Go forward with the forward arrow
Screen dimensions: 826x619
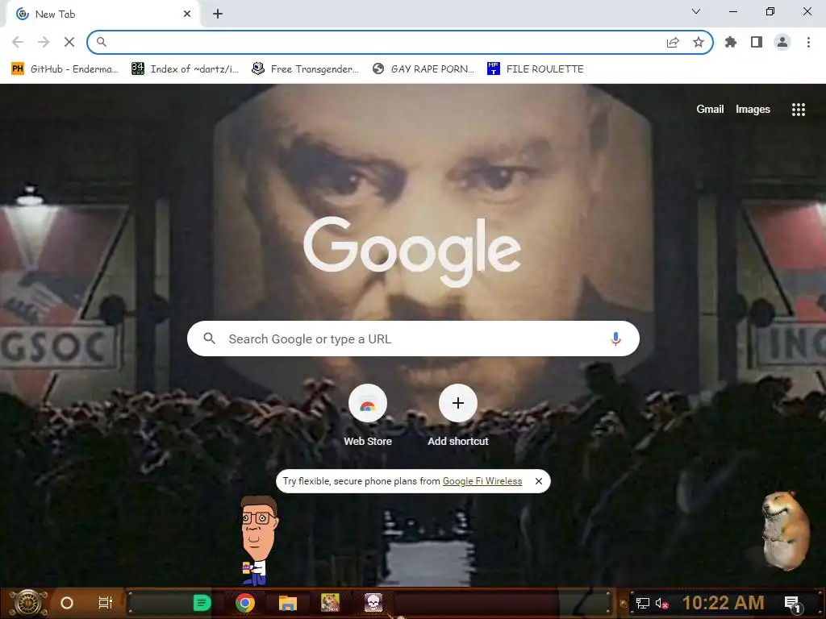[x=44, y=42]
